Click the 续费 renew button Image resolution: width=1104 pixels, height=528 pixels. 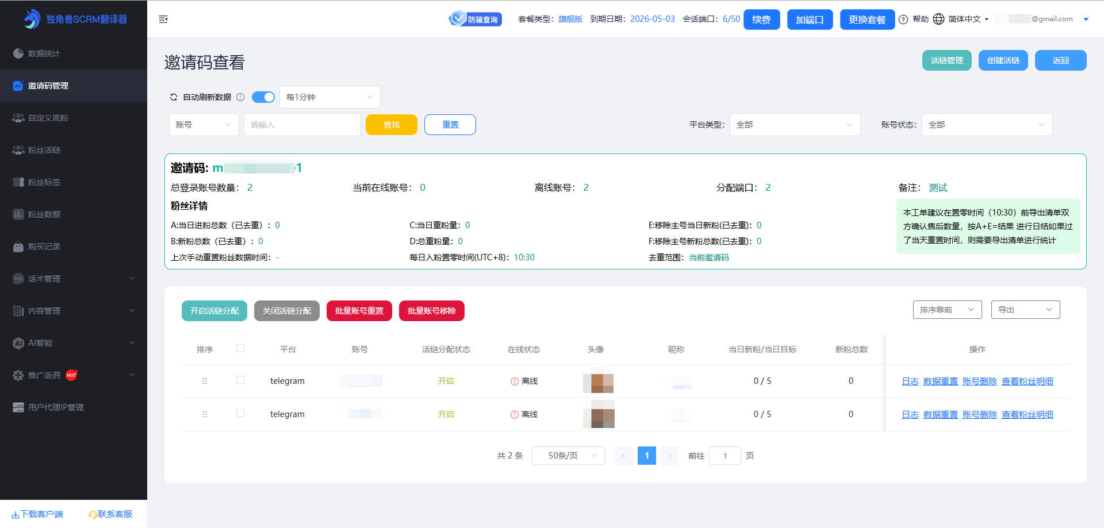761,20
